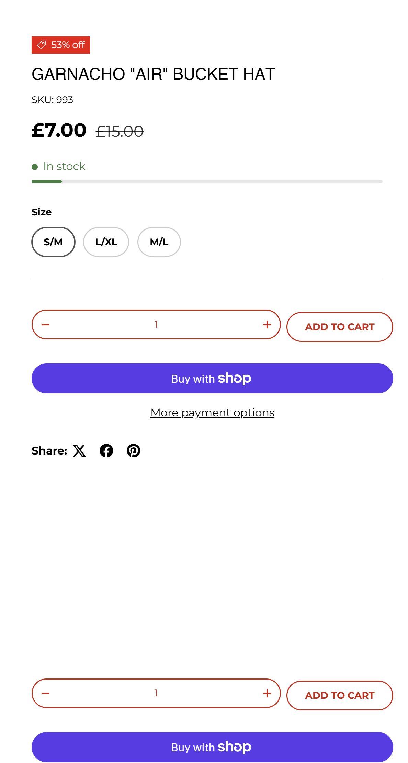
Task: Increase quantity in bottom sticky bar
Action: tap(267, 693)
